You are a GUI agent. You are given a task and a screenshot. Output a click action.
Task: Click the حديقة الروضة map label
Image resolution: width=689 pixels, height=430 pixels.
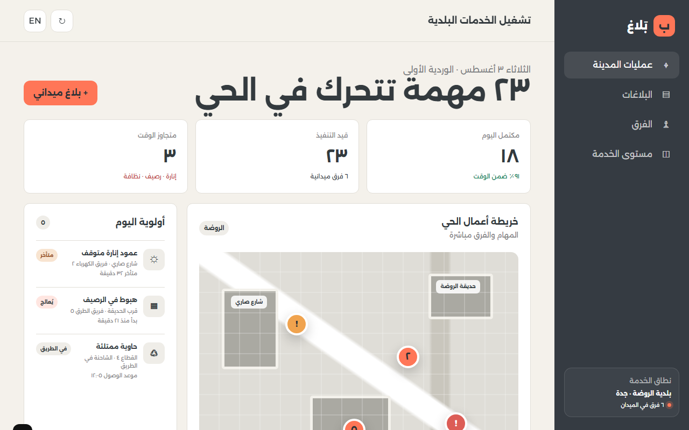(x=458, y=286)
